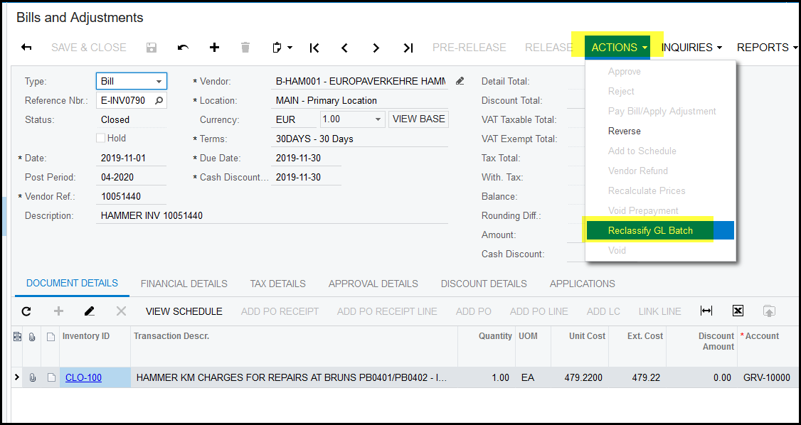Viewport: 801px width, 425px height.
Task: Go to next record arrow
Action: [x=376, y=48]
